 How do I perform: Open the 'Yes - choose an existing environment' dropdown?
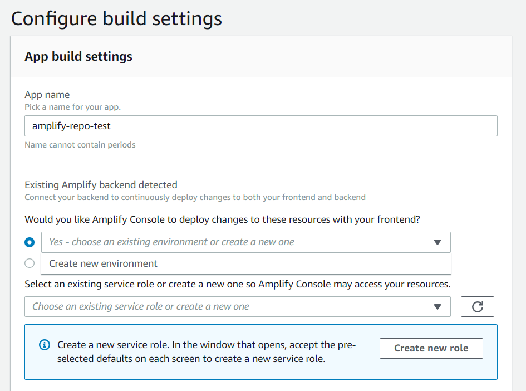point(239,242)
